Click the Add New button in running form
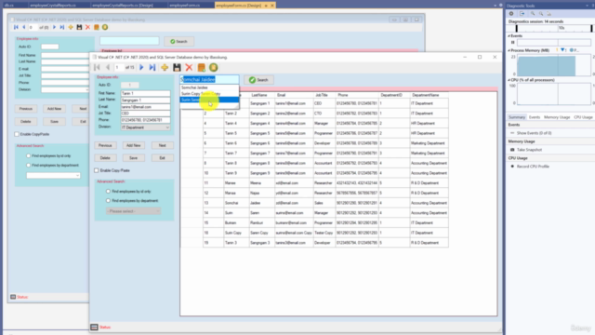This screenshot has height=335, width=595. click(133, 145)
